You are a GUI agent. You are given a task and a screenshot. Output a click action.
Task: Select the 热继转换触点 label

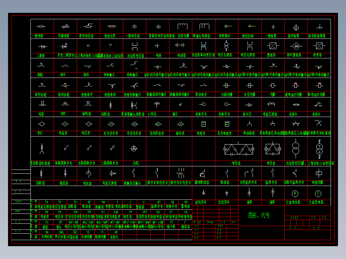(132, 95)
